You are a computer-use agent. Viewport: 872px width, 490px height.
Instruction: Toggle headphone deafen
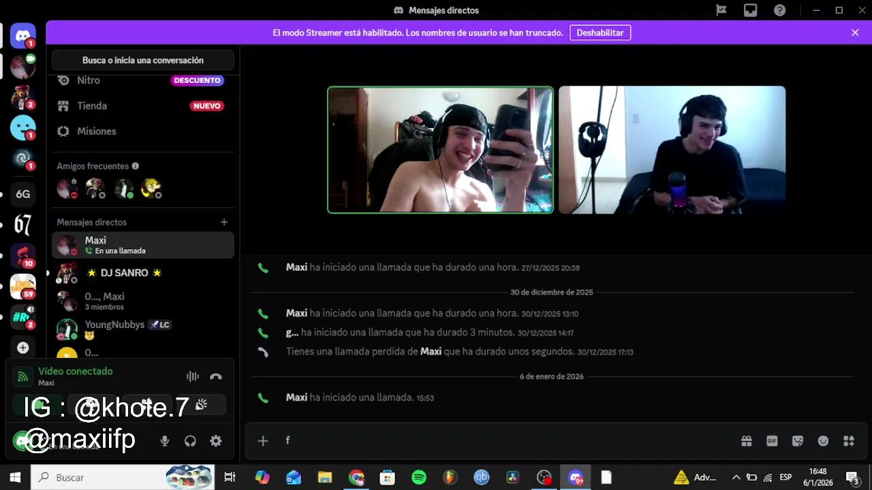pos(190,441)
